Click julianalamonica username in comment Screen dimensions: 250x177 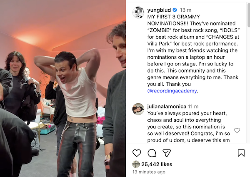point(167,107)
